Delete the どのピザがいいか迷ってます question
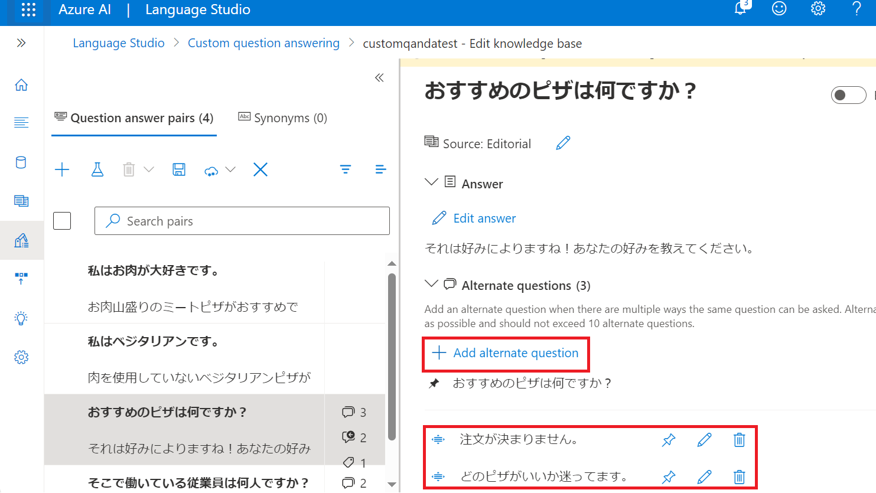Image resolution: width=876 pixels, height=493 pixels. pyautogui.click(x=739, y=477)
